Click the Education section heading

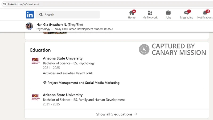click(40, 50)
